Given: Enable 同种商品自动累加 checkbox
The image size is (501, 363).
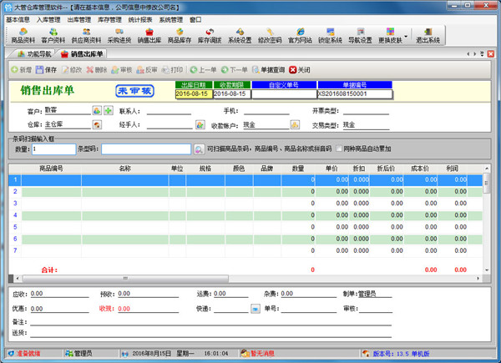Looking at the screenshot, I should click(338, 149).
